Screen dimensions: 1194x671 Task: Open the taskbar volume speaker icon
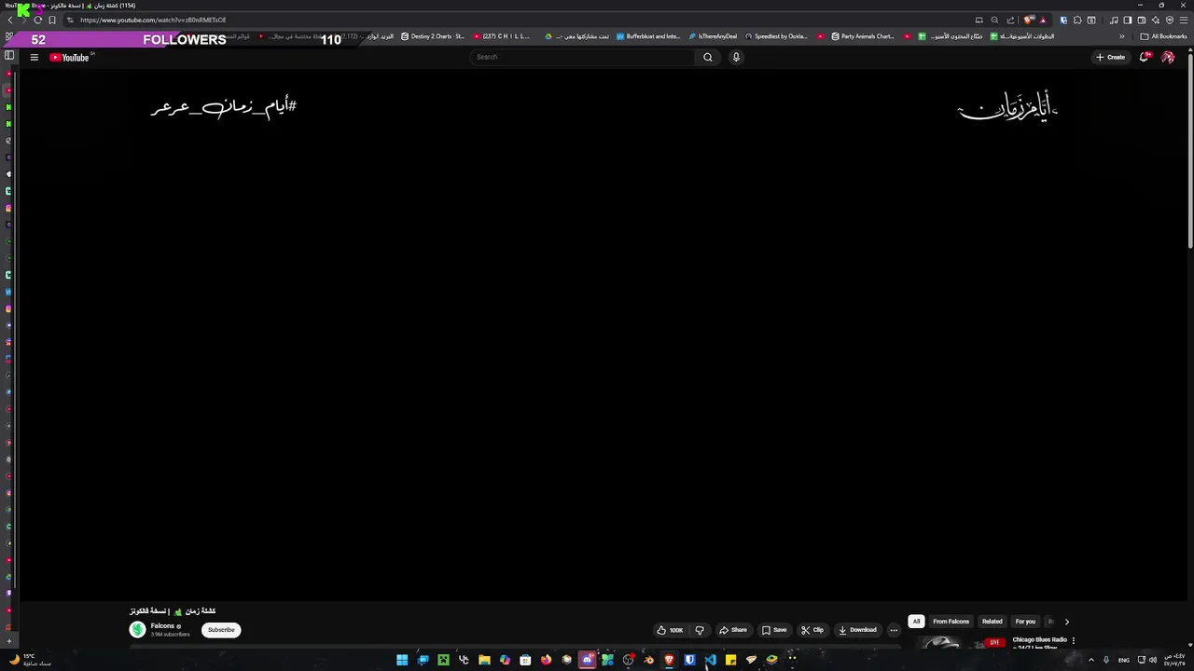tap(1153, 660)
